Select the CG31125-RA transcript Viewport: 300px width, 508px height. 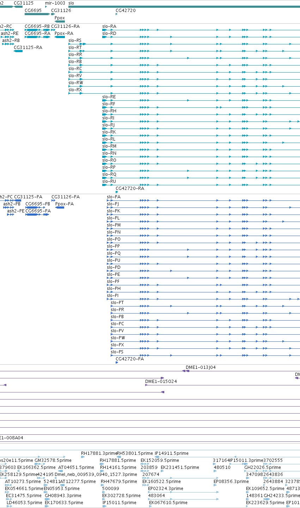[x=28, y=48]
